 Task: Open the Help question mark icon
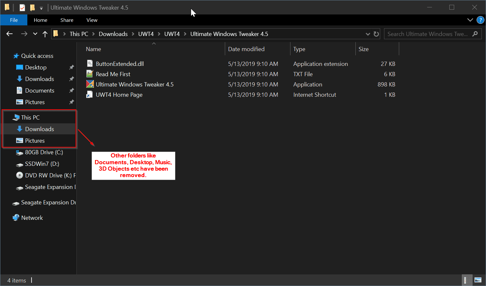point(480,20)
